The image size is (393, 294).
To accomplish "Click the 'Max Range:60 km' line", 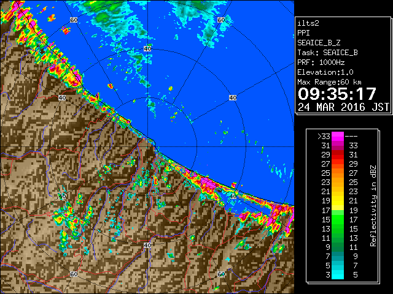I will click(329, 82).
